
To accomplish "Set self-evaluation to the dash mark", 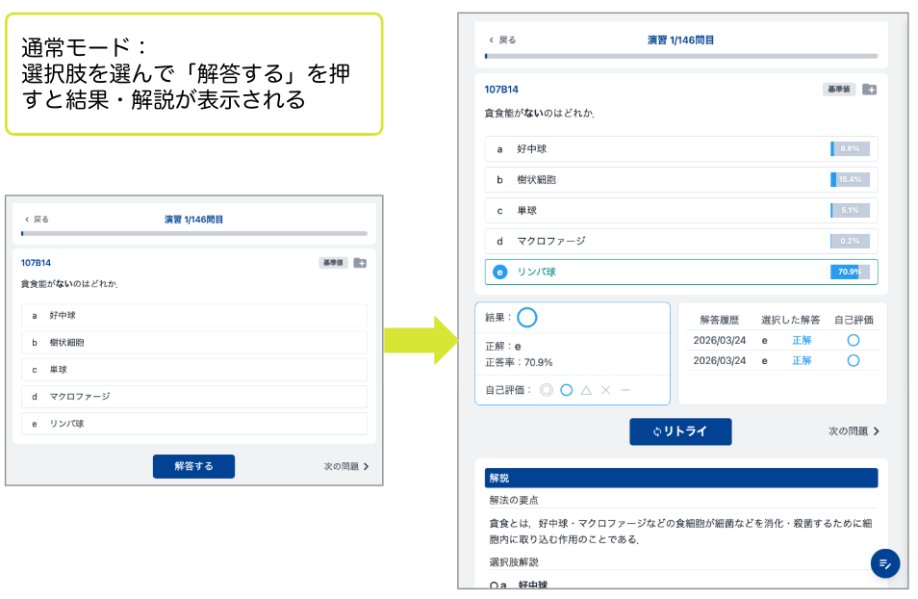I will [625, 390].
